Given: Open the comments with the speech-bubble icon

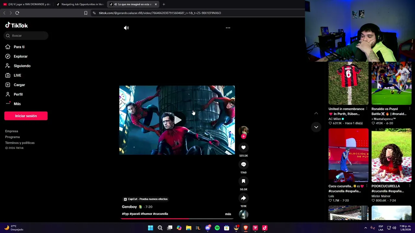Looking at the screenshot, I should 243,164.
